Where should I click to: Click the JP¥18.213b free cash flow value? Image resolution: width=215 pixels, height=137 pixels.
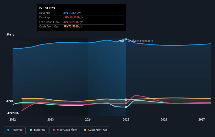71,22
